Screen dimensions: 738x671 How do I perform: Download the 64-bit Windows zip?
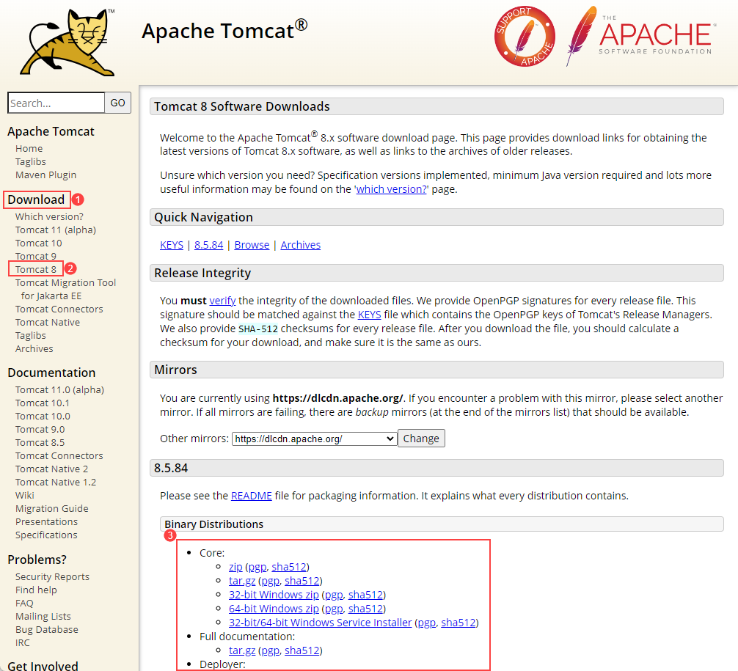(274, 608)
